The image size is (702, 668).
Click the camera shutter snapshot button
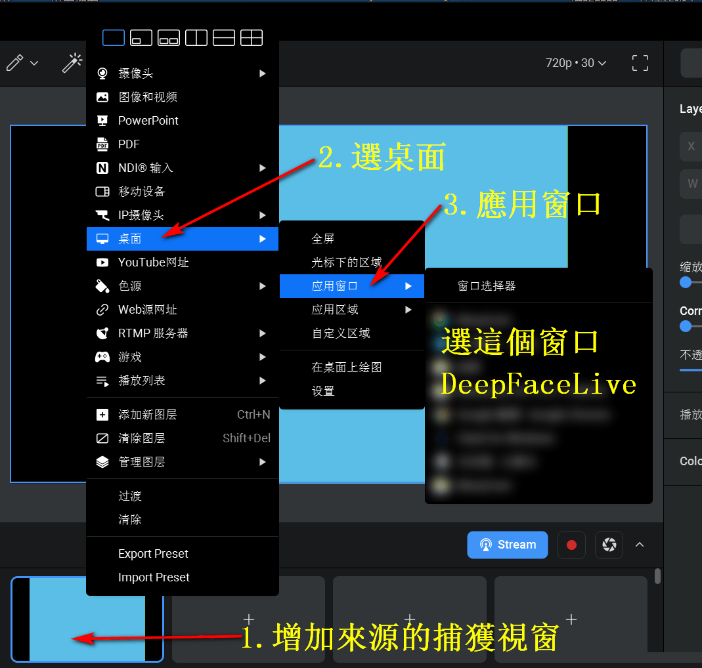pos(609,545)
